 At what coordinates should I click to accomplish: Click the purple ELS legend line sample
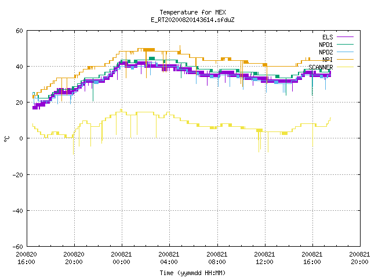tap(345, 37)
